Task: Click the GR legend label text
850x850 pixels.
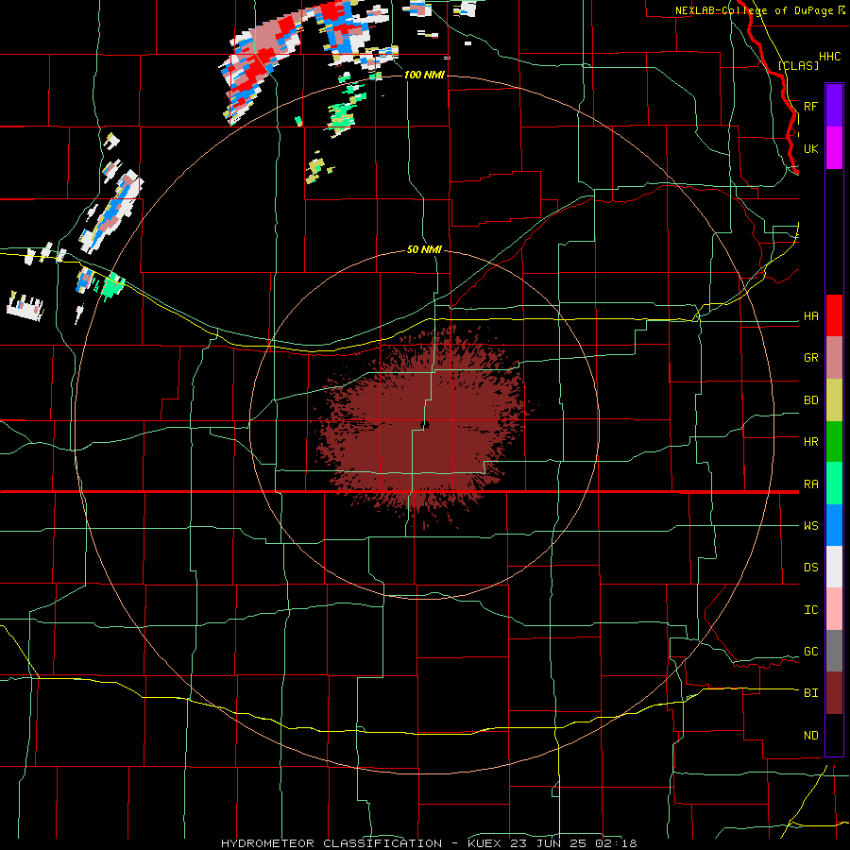Action: (811, 358)
